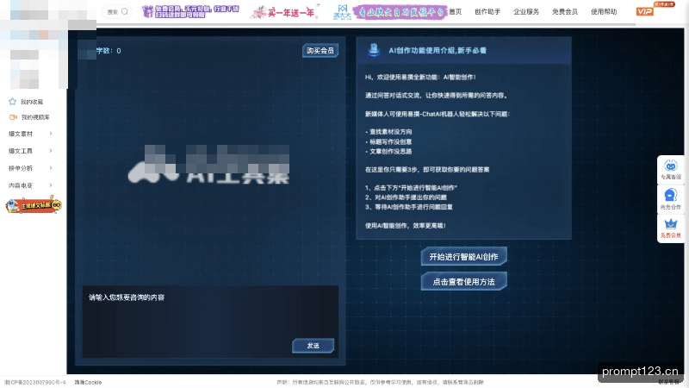Click the 字数: 0 counter text

point(109,51)
